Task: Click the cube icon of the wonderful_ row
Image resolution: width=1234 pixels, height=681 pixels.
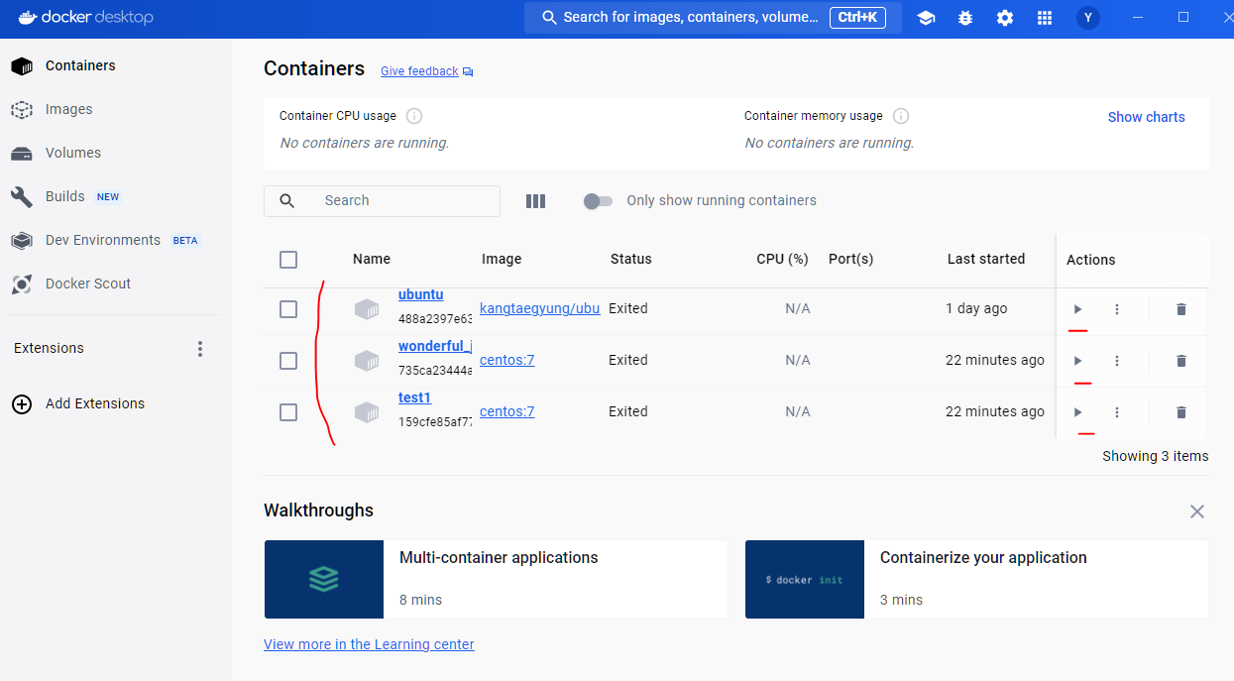Action: click(367, 361)
